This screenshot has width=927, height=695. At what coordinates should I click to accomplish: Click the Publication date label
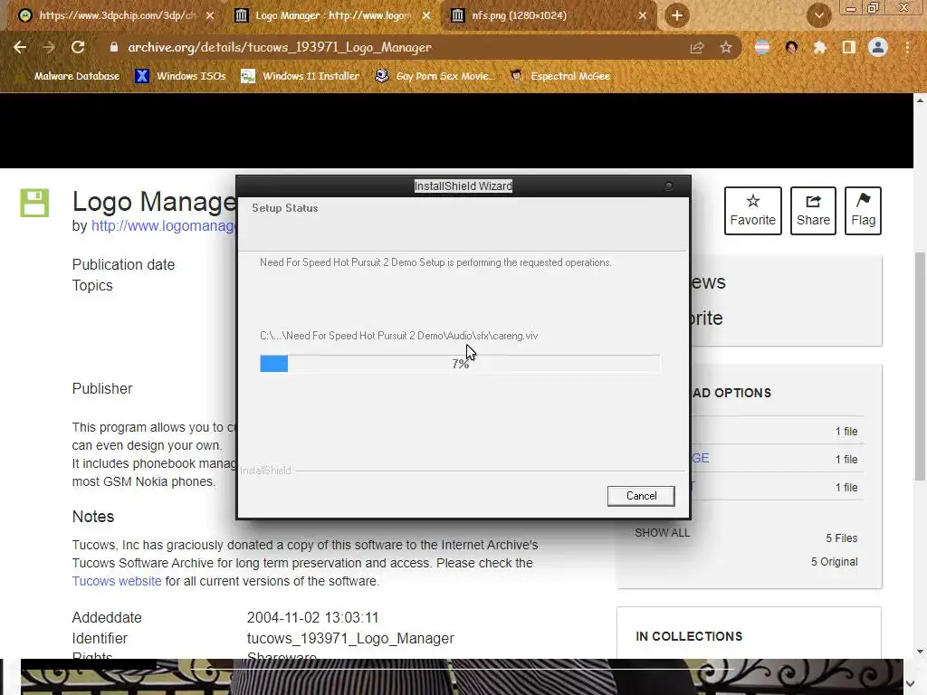(x=123, y=265)
